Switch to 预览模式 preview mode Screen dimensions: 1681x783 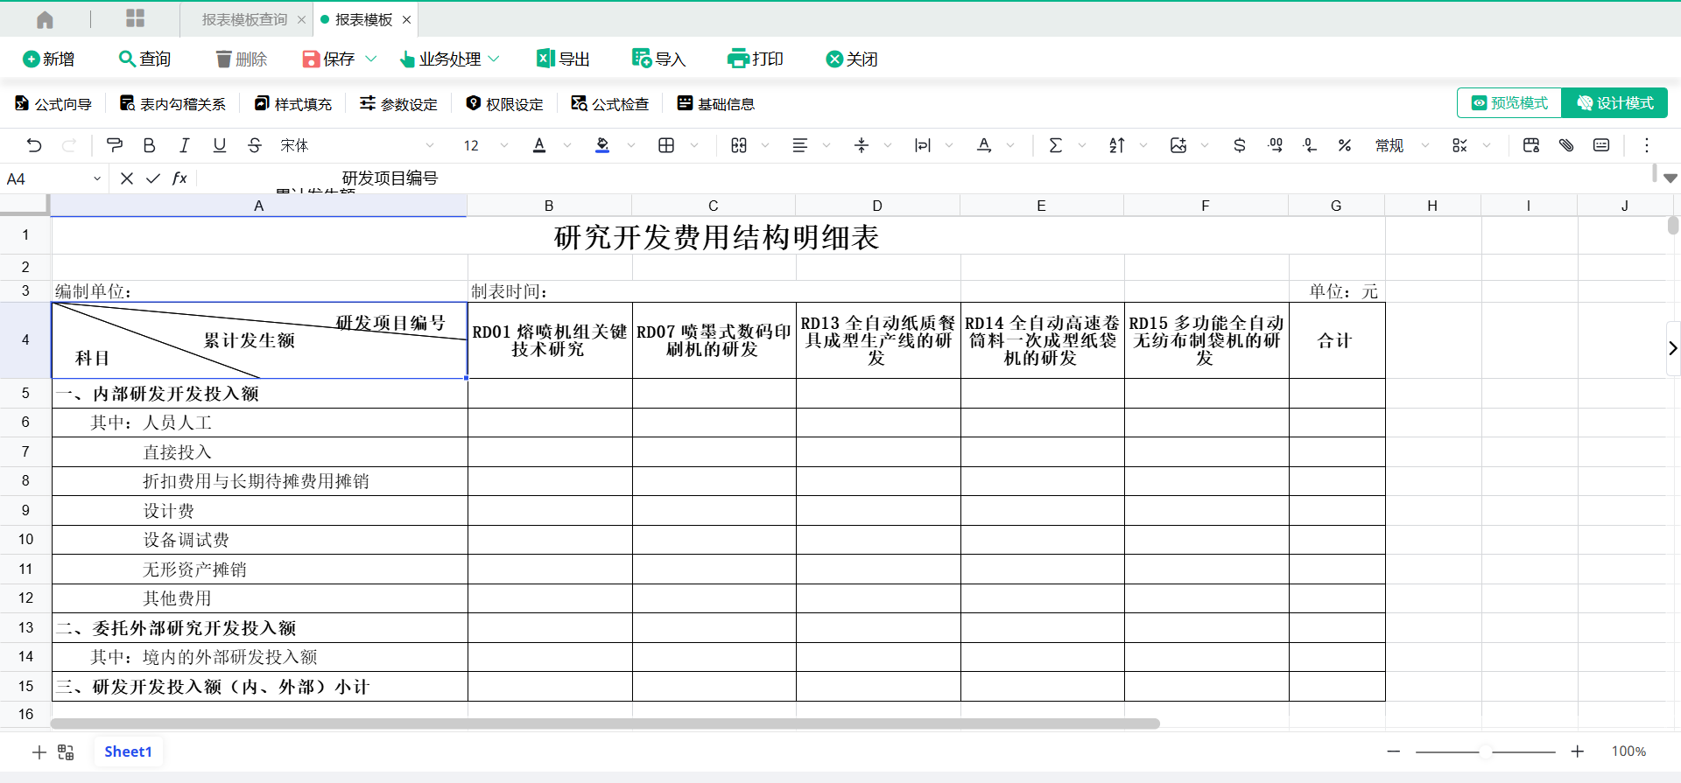[x=1509, y=103]
